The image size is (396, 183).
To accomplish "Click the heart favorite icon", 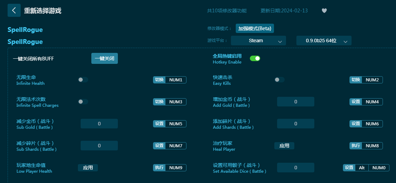I will [324, 11].
